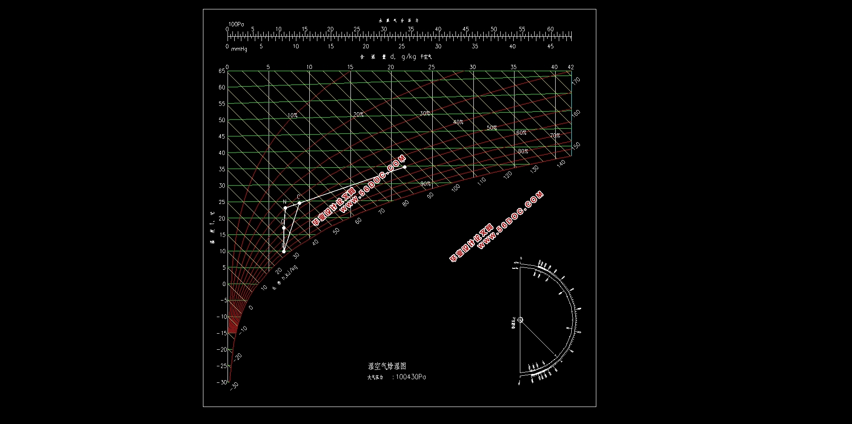Click the 湿空气焓湿图 chart title
This screenshot has height=424, width=852.
point(387,366)
